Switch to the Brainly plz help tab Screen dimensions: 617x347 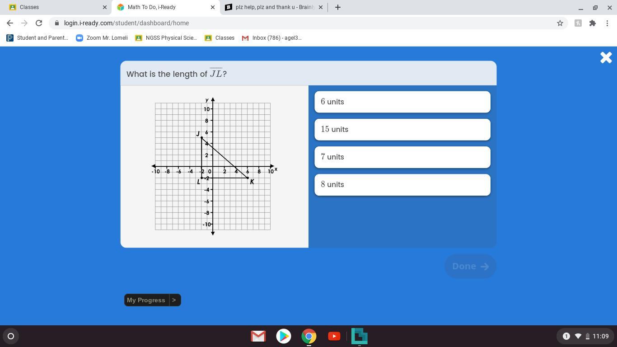coord(274,7)
